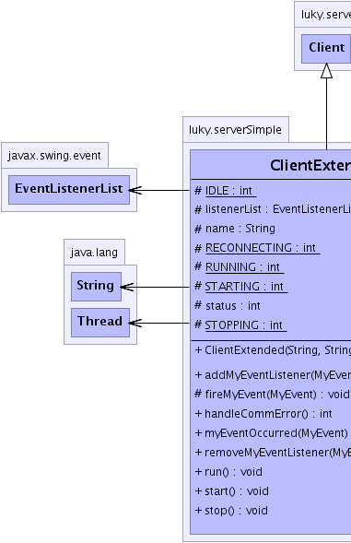This screenshot has height=543, width=351.
Task: Click the handleCommError() method
Action: pos(263,414)
